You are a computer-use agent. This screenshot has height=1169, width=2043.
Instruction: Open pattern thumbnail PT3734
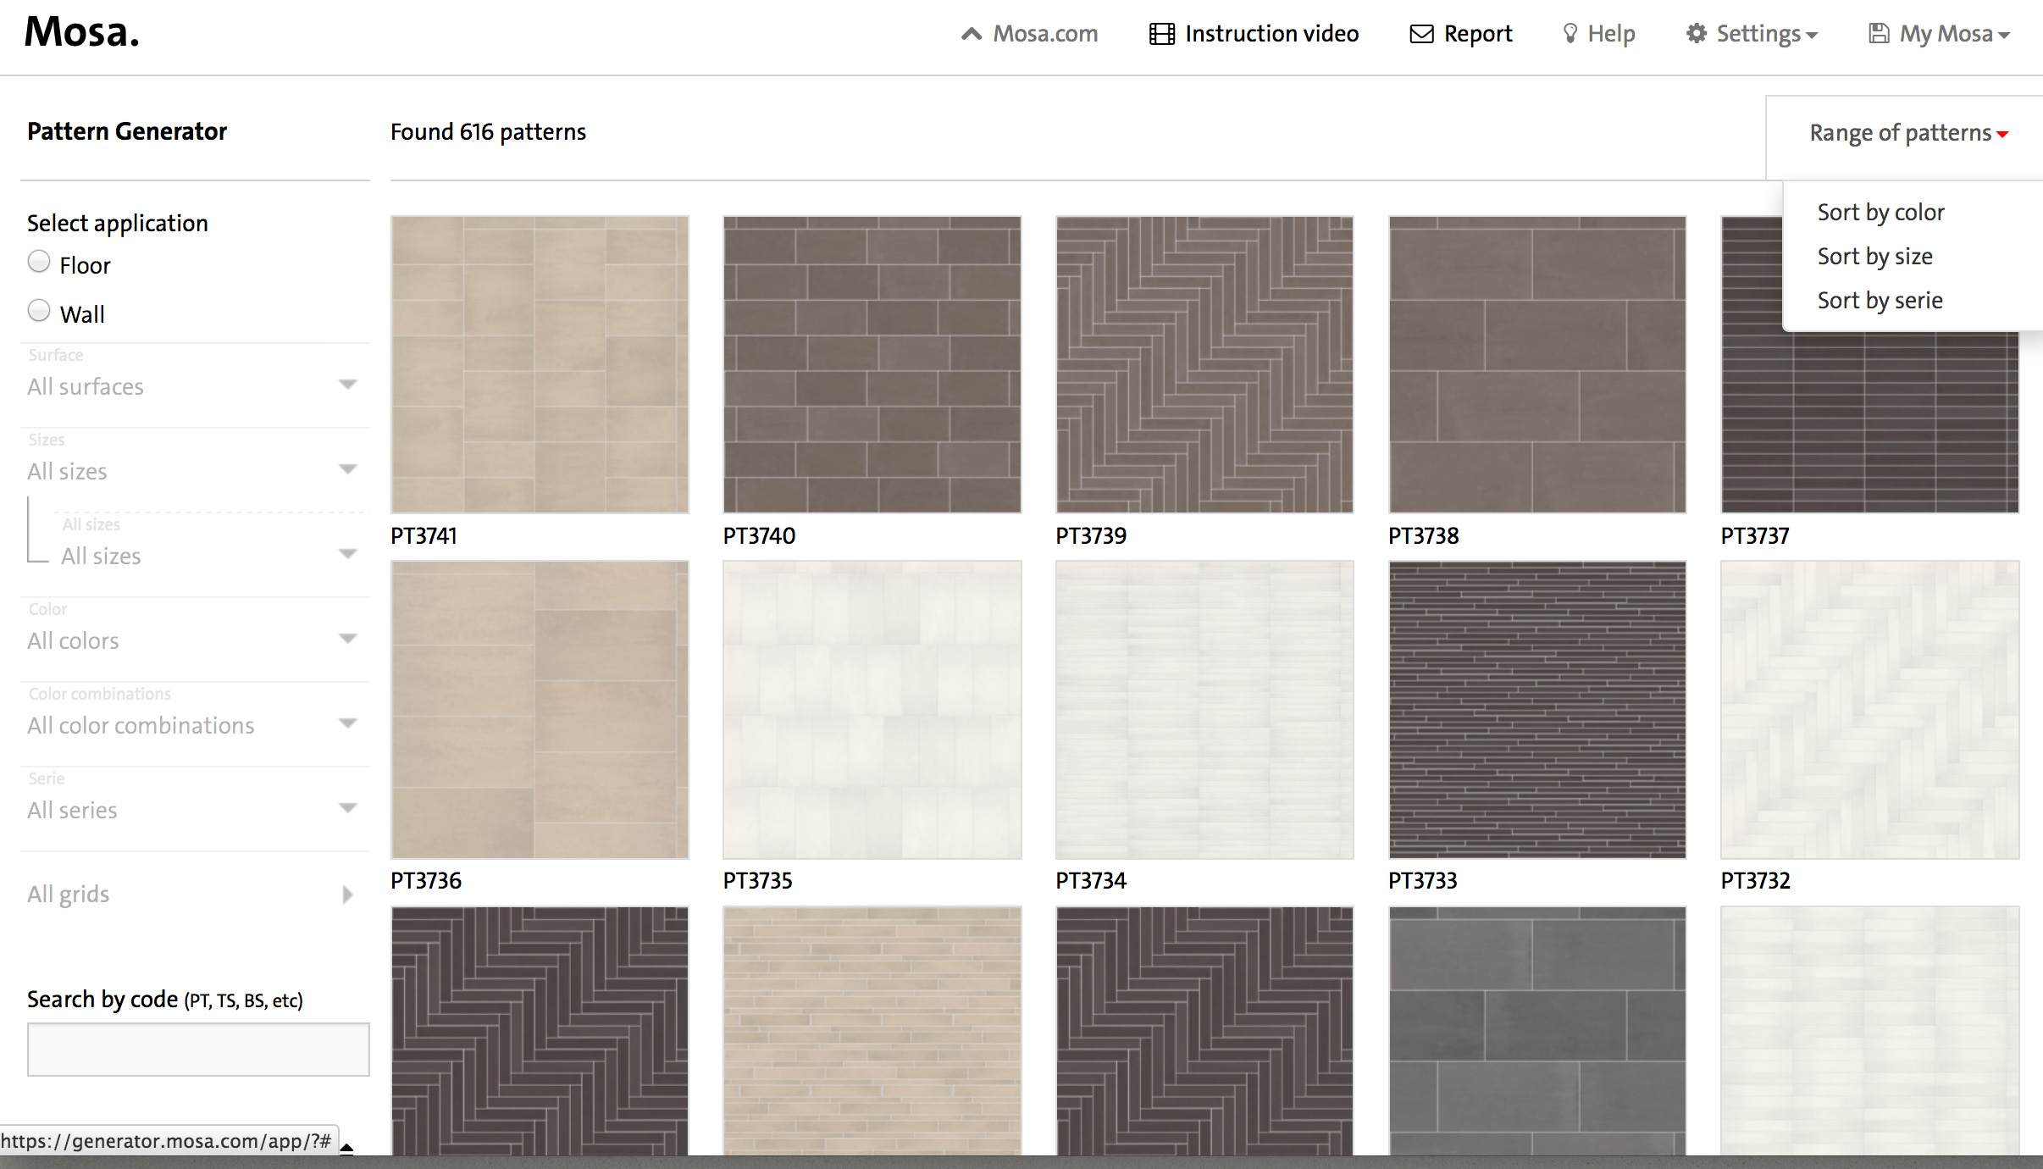(x=1204, y=710)
